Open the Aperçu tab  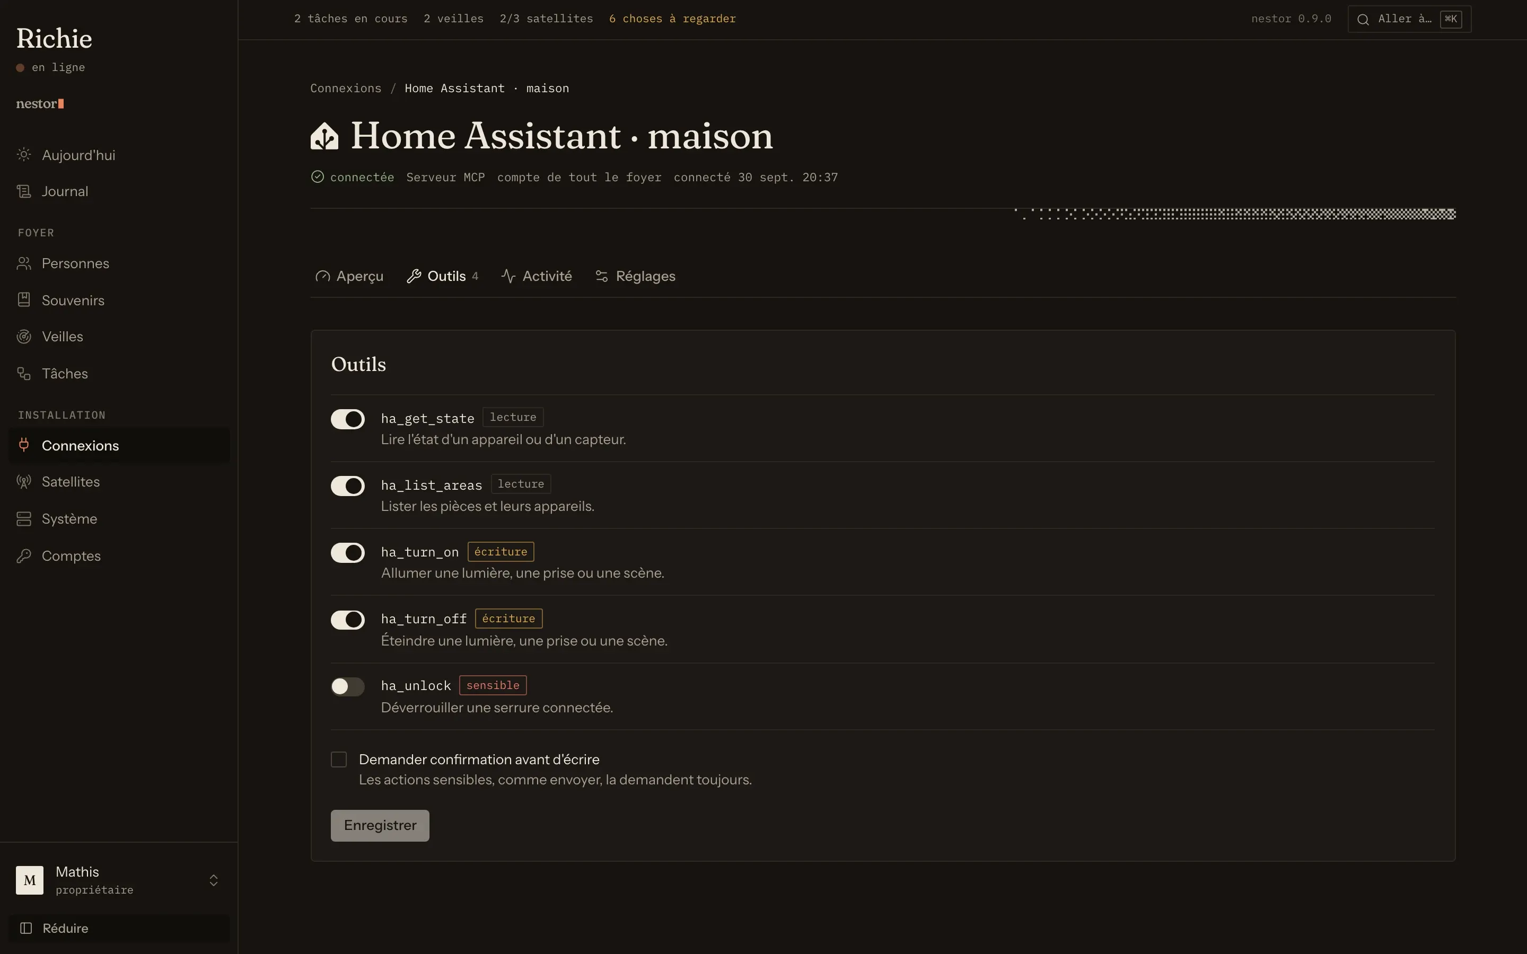tap(349, 276)
